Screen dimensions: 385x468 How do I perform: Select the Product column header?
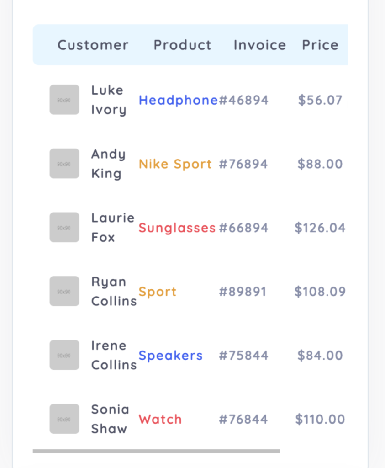click(x=183, y=45)
